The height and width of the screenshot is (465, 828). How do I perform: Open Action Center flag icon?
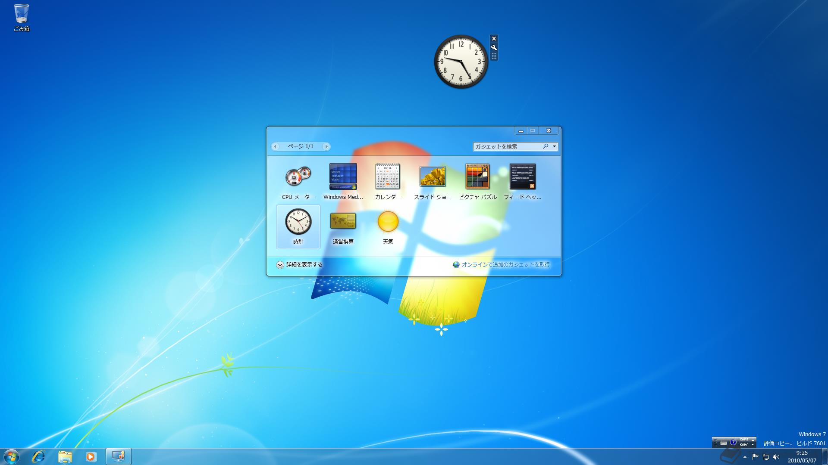coord(756,457)
